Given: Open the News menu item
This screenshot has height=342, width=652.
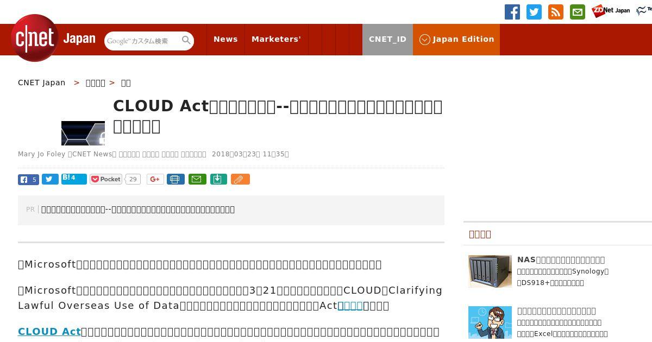Looking at the screenshot, I should [225, 39].
